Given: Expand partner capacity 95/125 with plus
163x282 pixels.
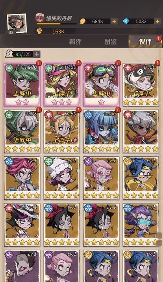Looking at the screenshot, I should pyautogui.click(x=37, y=54).
